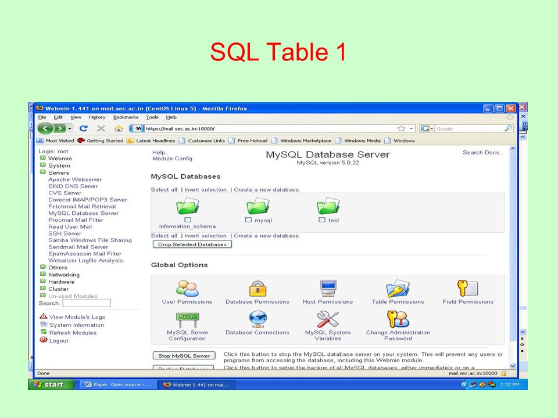This screenshot has width=558, height=418.
Task: Open the Most Visited bookmarks toolbar item
Action: 56,140
